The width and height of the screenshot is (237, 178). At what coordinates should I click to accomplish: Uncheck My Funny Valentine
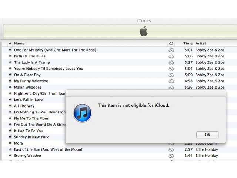click(x=10, y=81)
